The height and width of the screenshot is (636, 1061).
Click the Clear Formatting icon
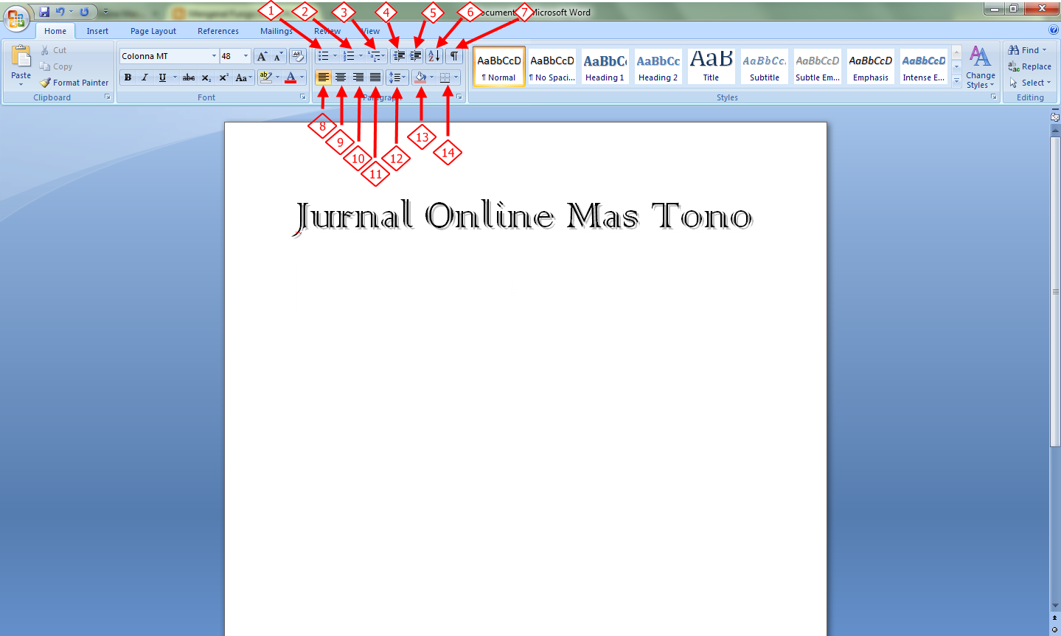(298, 56)
